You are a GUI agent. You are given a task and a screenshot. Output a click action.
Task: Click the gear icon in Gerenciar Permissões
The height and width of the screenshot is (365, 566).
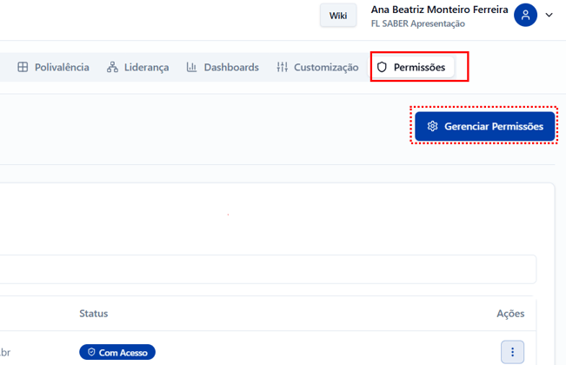pyautogui.click(x=432, y=126)
